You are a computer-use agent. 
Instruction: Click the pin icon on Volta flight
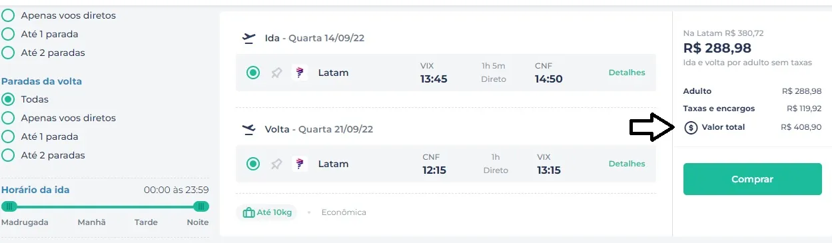[276, 164]
